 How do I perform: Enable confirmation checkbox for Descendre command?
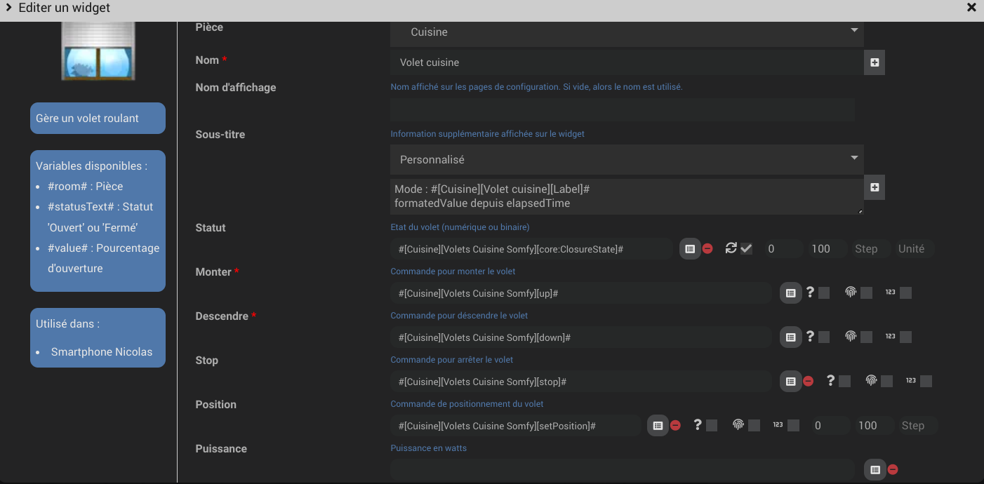point(824,337)
